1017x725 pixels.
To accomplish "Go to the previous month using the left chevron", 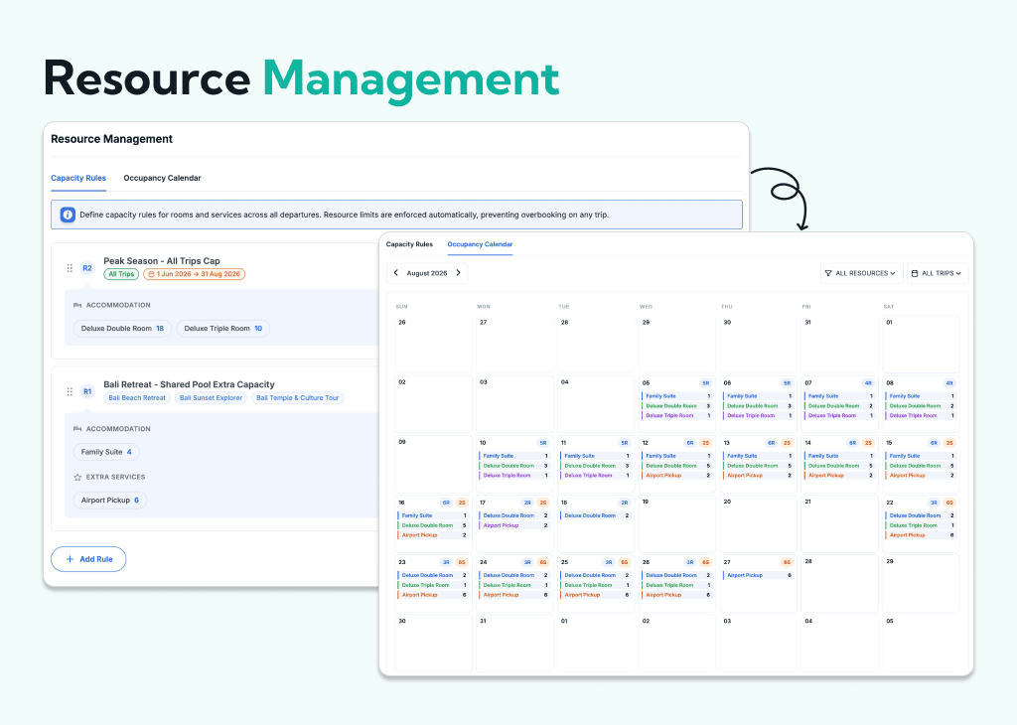I will [x=396, y=273].
